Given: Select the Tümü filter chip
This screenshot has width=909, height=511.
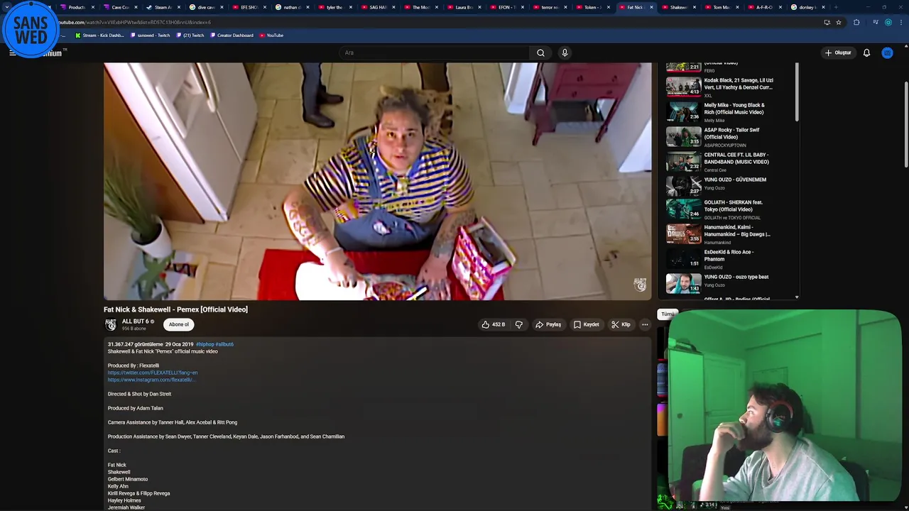Looking at the screenshot, I should click(668, 314).
